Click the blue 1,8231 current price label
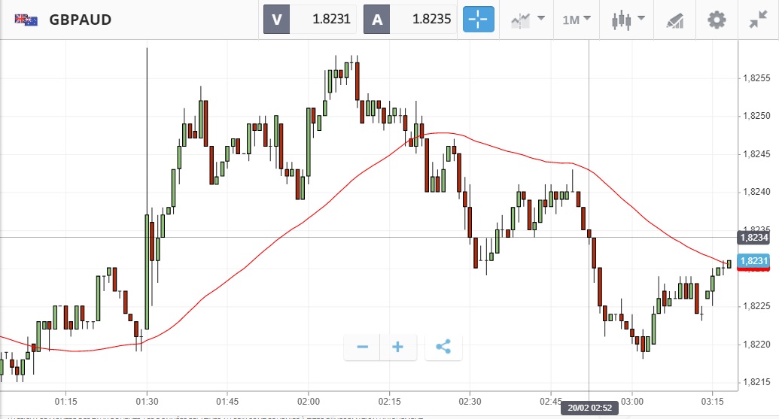Screen dimensions: 779x419 click(x=754, y=261)
